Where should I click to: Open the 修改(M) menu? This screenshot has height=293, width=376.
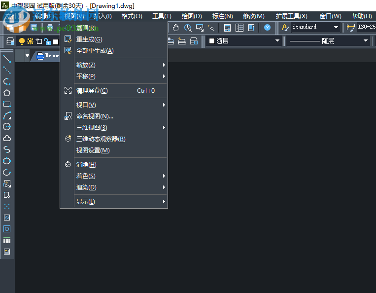coord(253,16)
